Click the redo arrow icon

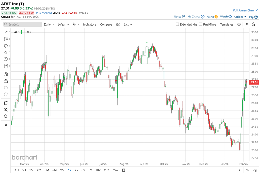[6, 94]
